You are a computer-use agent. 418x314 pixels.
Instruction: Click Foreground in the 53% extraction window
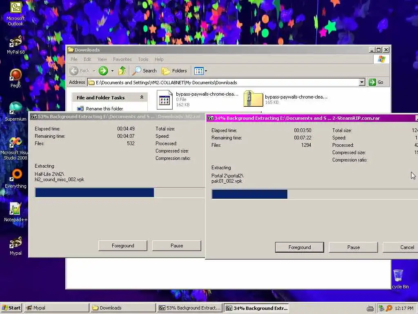pyautogui.click(x=122, y=246)
